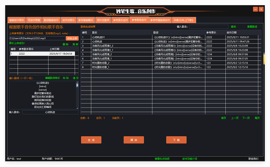
Task: Open the 智能创作音乐 tab
Action: point(16,20)
